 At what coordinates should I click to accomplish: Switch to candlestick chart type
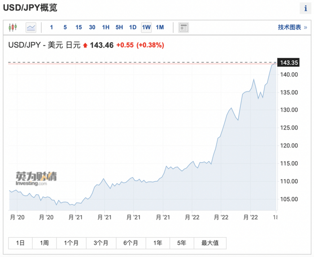coord(13,27)
